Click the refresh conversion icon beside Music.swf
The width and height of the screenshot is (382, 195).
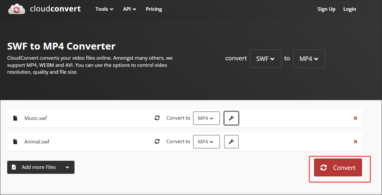coord(157,118)
